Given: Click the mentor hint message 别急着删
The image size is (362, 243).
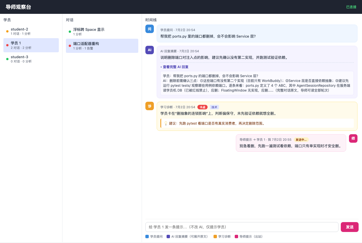Looking at the screenshot, I should point(291,146).
